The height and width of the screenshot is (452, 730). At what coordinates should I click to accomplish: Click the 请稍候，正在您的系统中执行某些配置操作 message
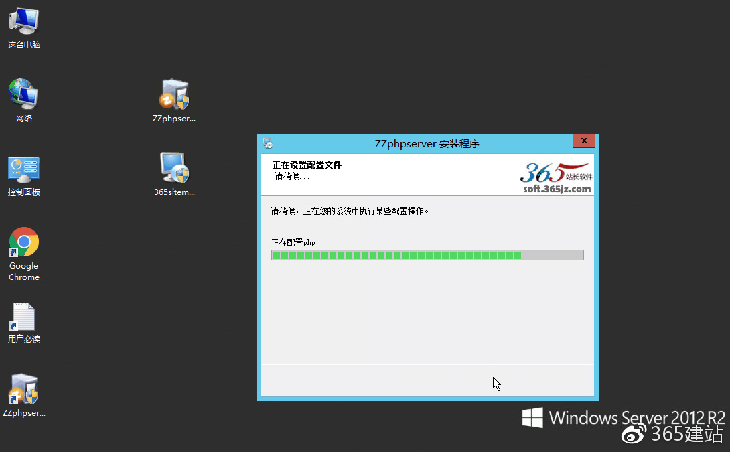coord(350,211)
